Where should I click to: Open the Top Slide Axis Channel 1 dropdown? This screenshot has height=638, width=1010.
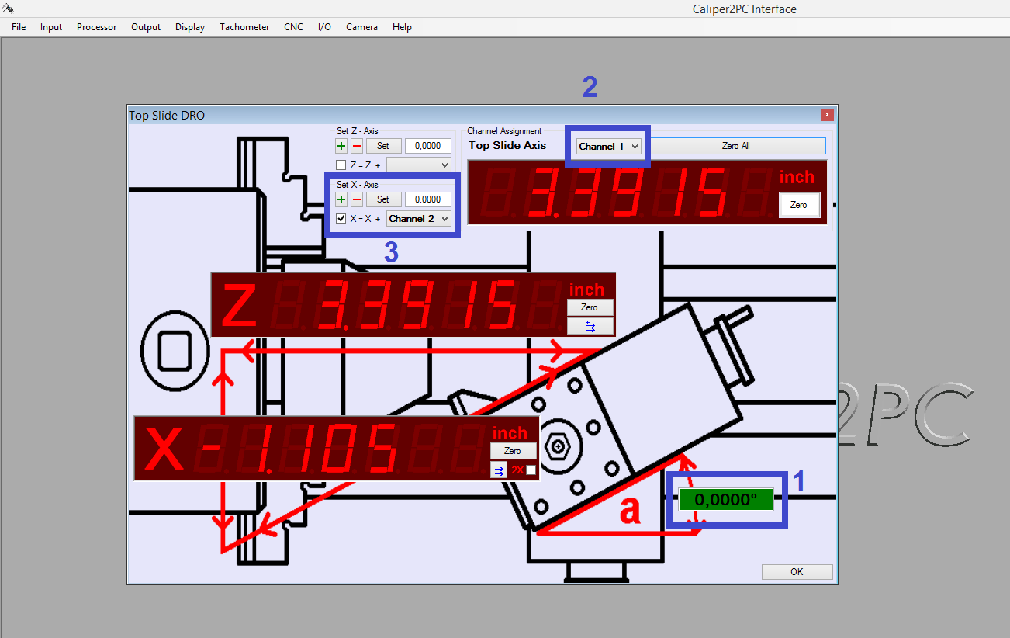610,146
